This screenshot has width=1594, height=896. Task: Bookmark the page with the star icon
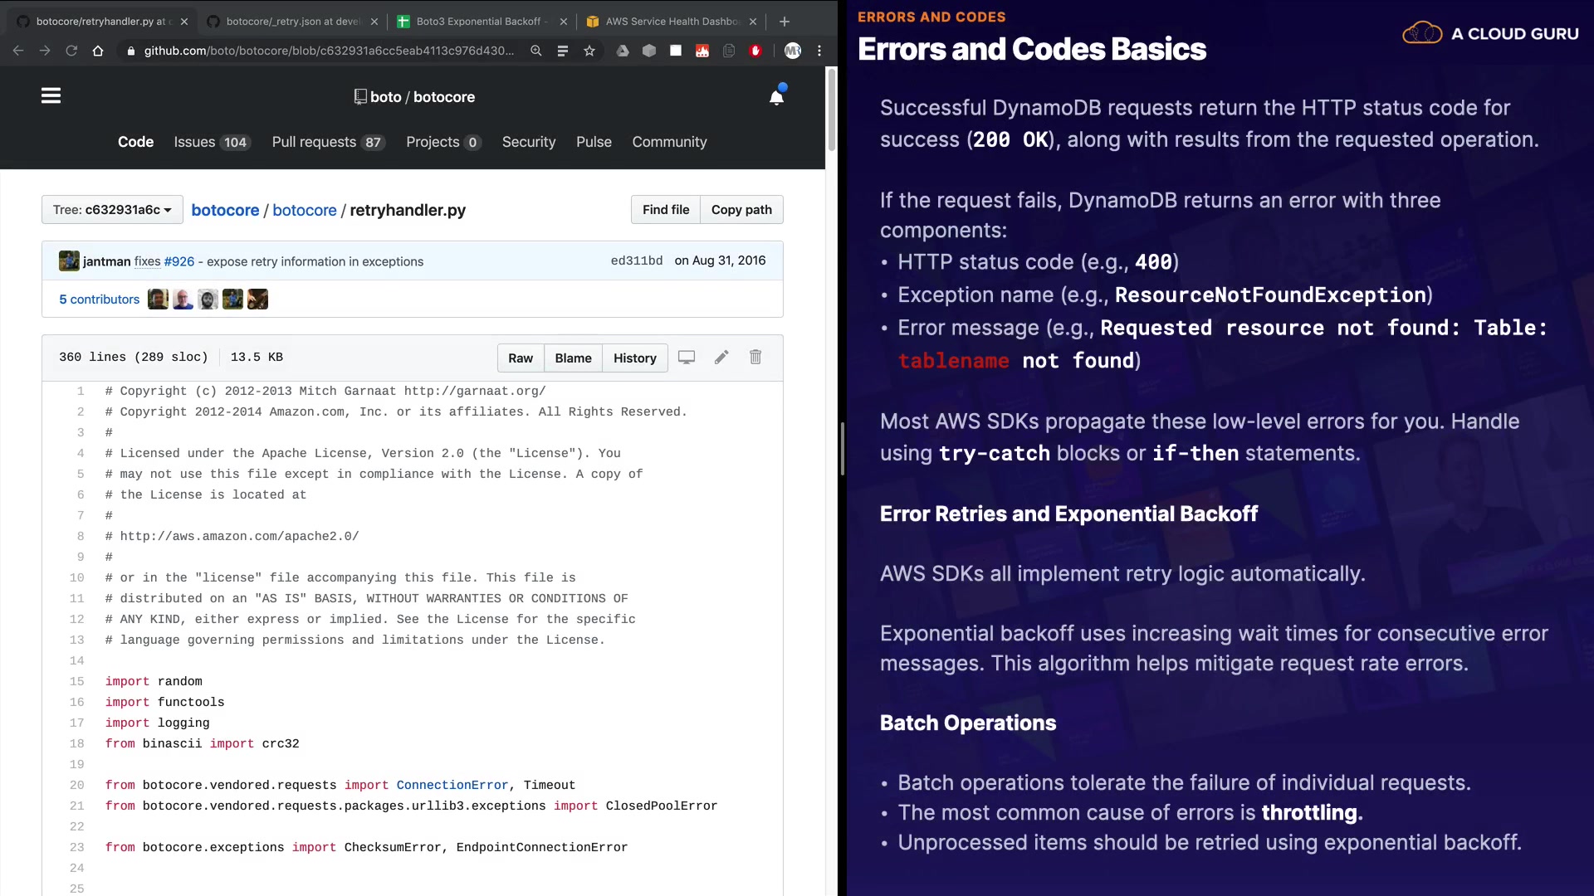[x=589, y=51]
